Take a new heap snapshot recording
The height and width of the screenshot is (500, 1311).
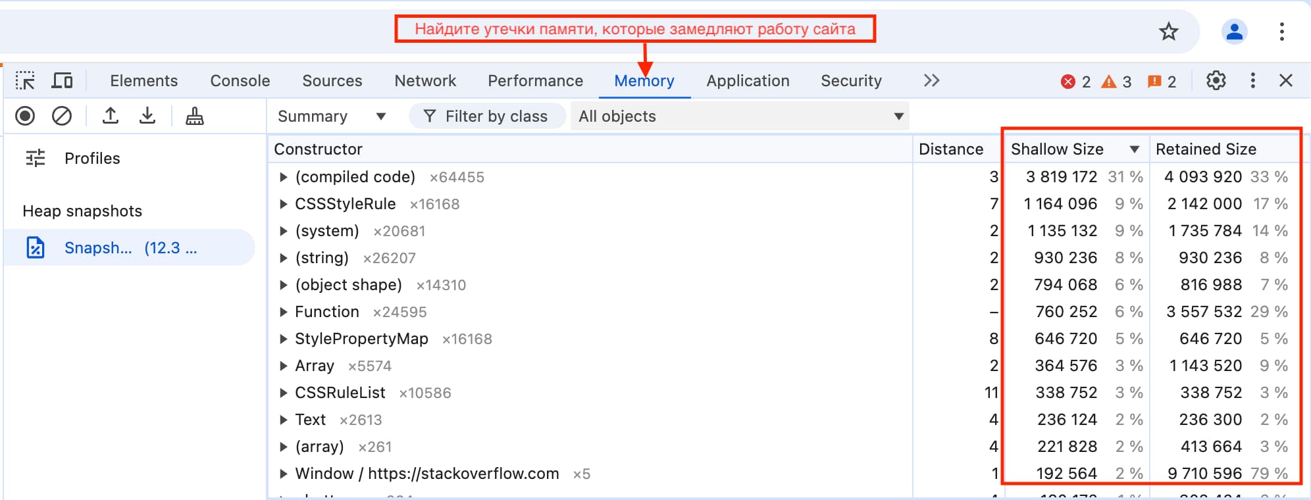click(25, 116)
